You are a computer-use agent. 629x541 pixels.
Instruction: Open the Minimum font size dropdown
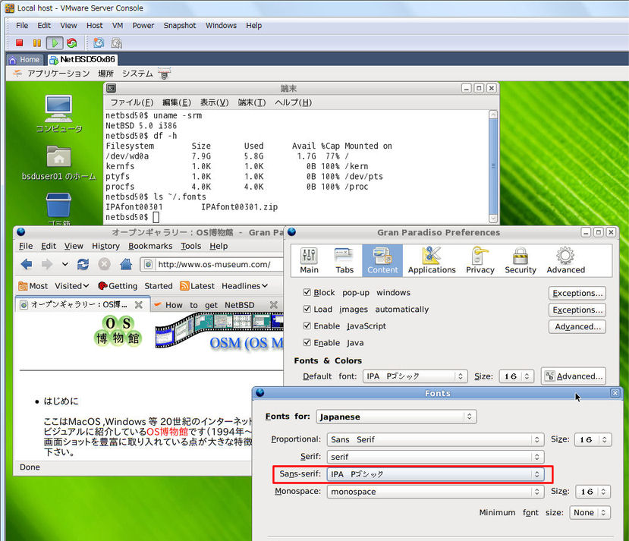coord(590,512)
